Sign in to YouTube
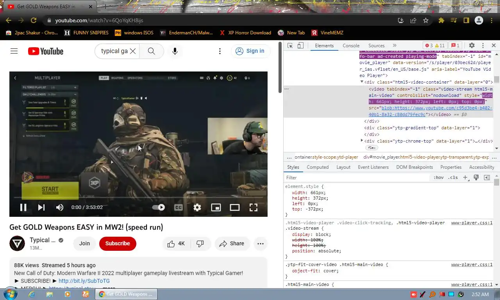The image size is (500, 300). coord(250,51)
